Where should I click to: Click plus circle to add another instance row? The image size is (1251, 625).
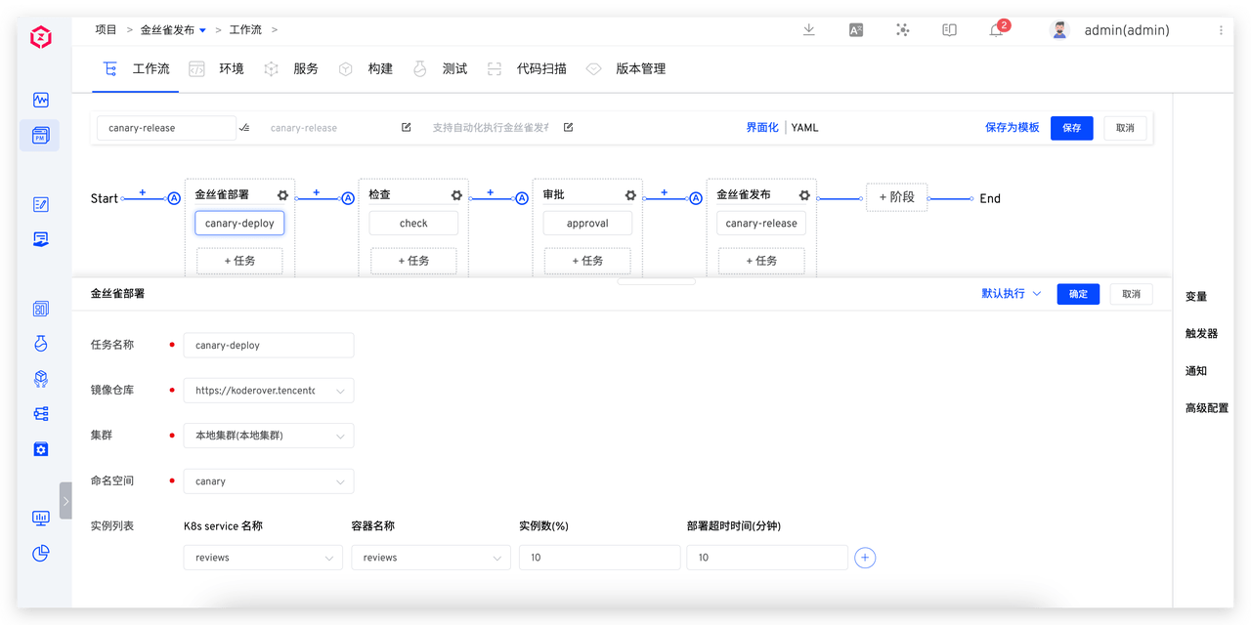[x=865, y=557]
